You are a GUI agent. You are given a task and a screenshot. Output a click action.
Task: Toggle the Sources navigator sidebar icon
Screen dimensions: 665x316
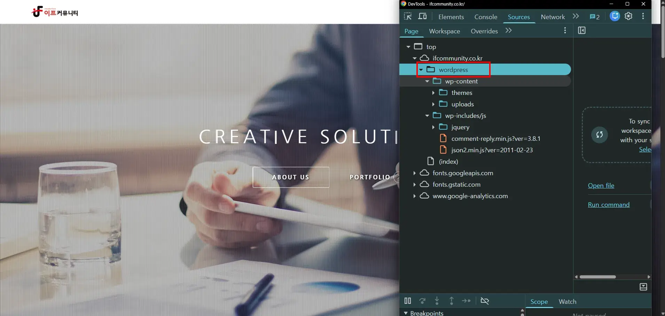[x=582, y=31]
